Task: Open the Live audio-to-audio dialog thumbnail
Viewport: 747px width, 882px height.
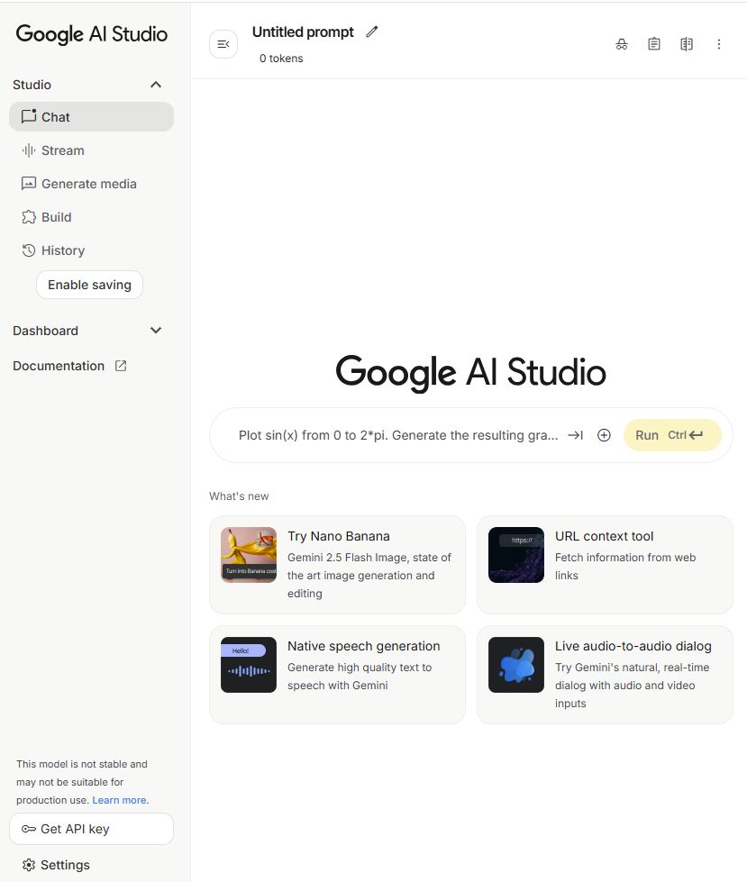Action: pyautogui.click(x=516, y=664)
